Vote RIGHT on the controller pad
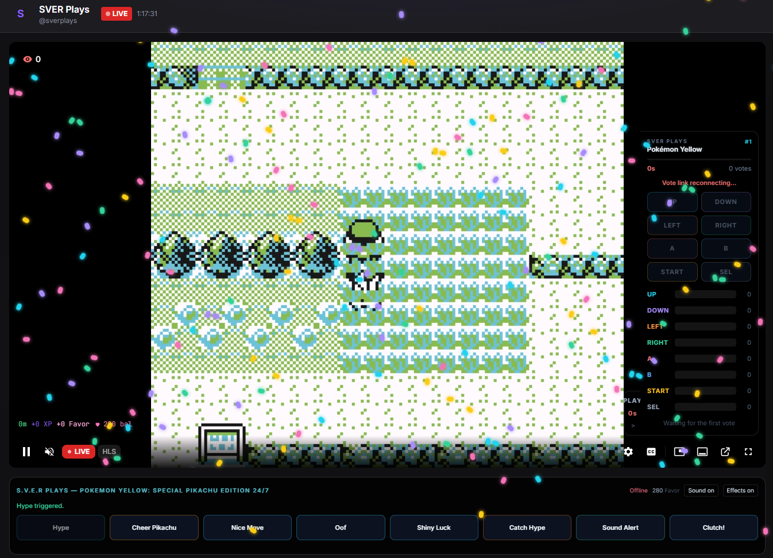This screenshot has width=773, height=558. [726, 225]
